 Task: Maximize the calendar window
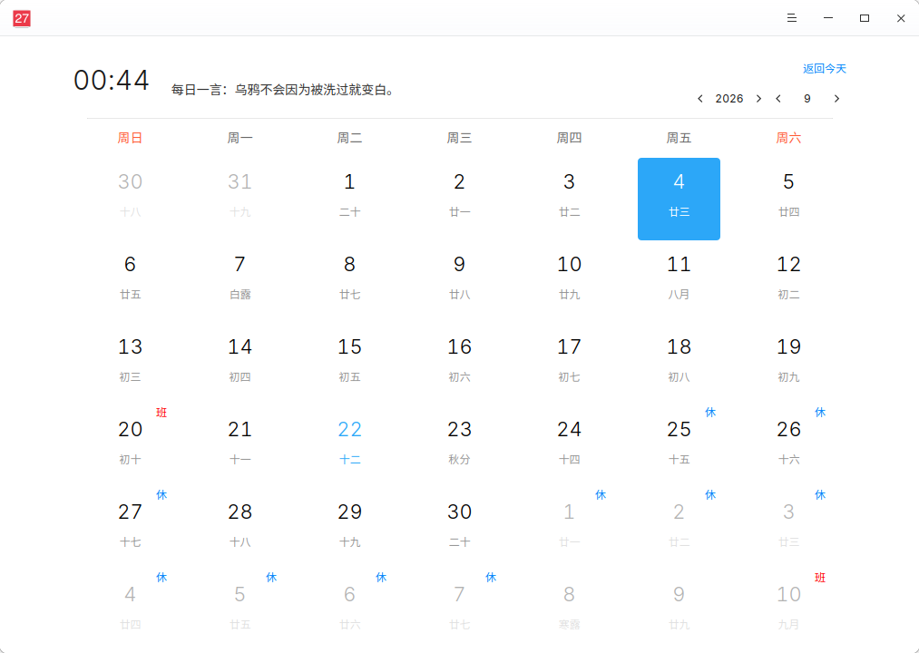(865, 18)
